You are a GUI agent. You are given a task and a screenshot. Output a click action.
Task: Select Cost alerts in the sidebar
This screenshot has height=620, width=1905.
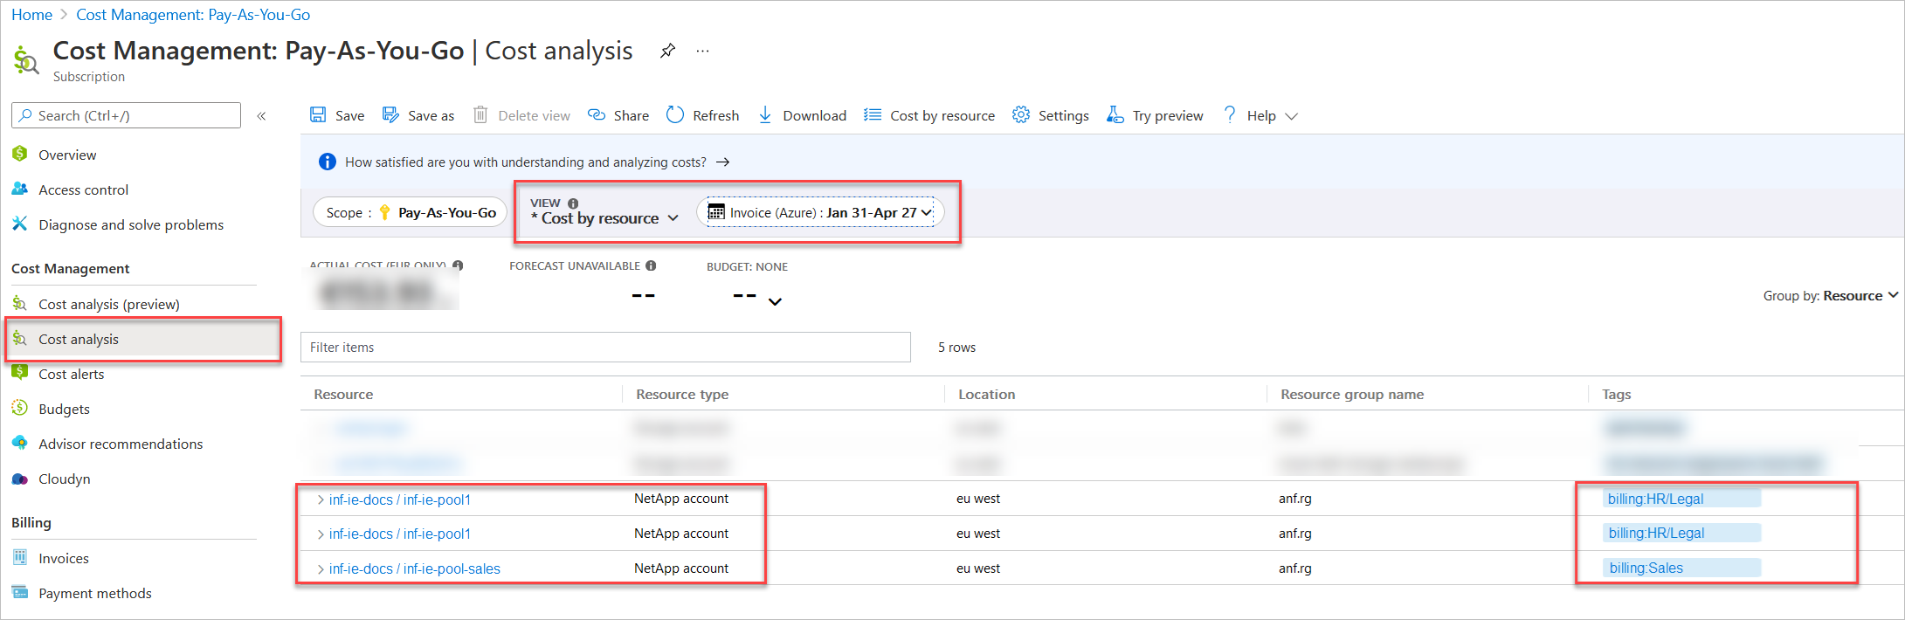[71, 374]
